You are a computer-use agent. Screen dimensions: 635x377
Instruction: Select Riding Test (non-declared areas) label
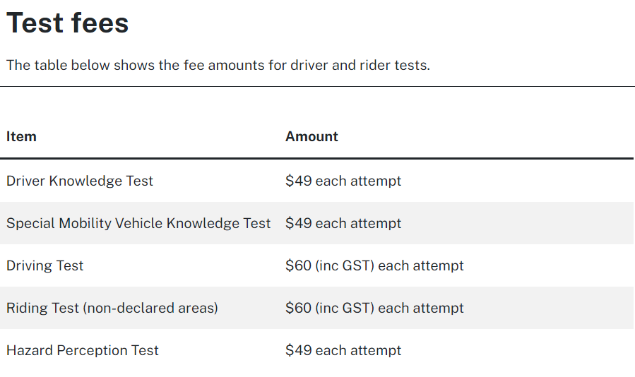point(112,308)
